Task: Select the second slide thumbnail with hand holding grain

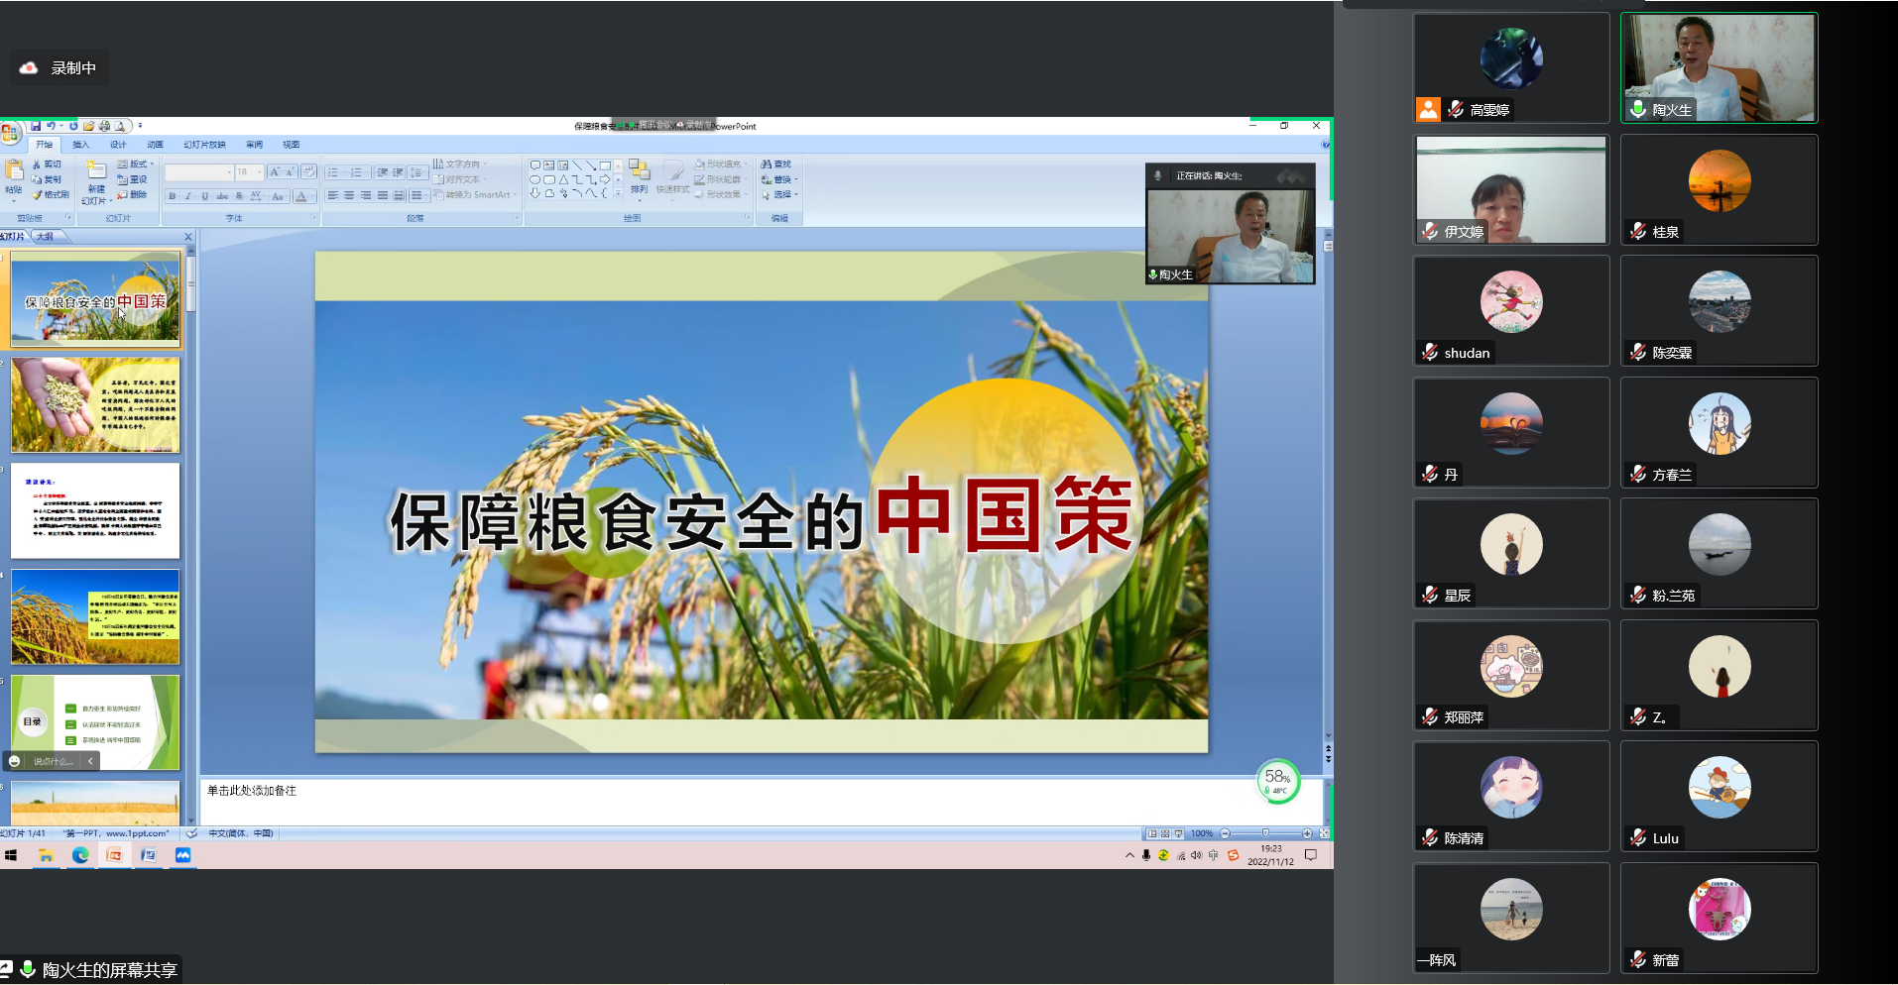Action: (95, 405)
